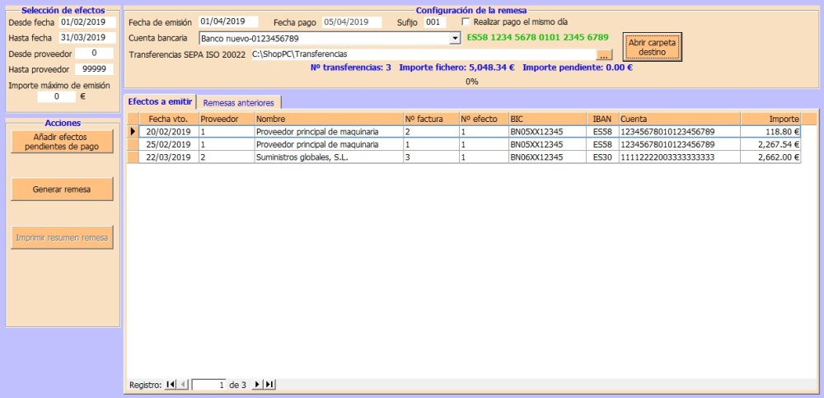Focus the Hasta proveedor field
The height and width of the screenshot is (398, 824).
pos(94,69)
